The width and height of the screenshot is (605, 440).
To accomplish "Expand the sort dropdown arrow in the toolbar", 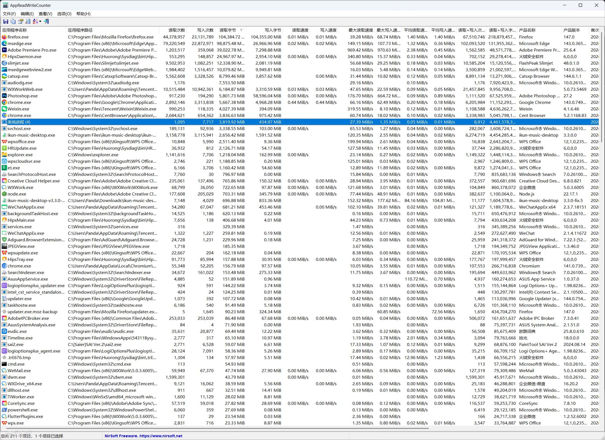I will tap(40, 22).
